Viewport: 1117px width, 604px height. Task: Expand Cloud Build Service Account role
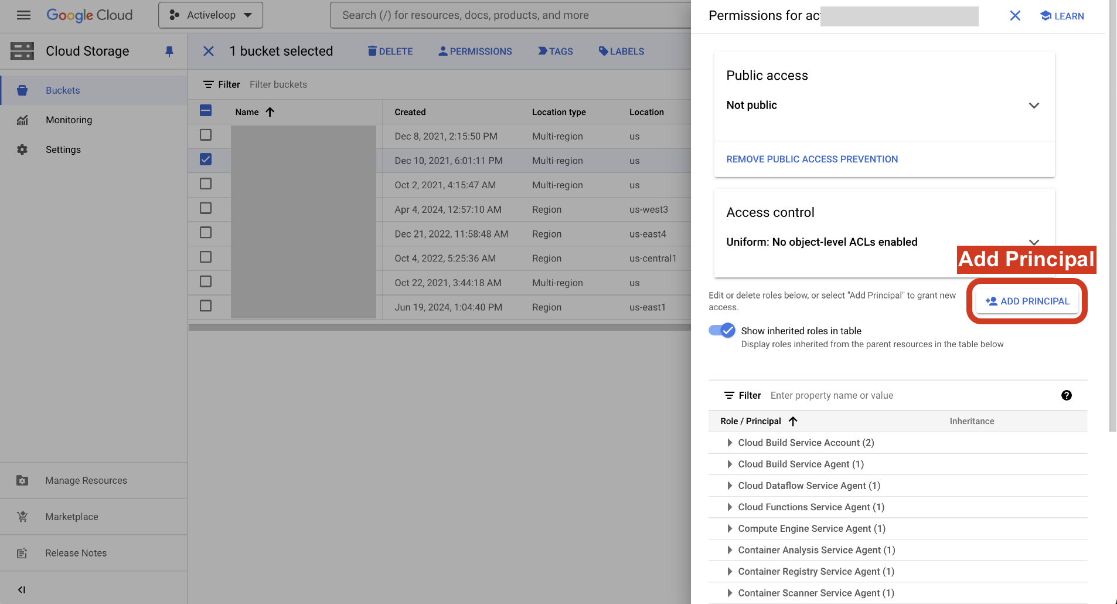pos(730,443)
